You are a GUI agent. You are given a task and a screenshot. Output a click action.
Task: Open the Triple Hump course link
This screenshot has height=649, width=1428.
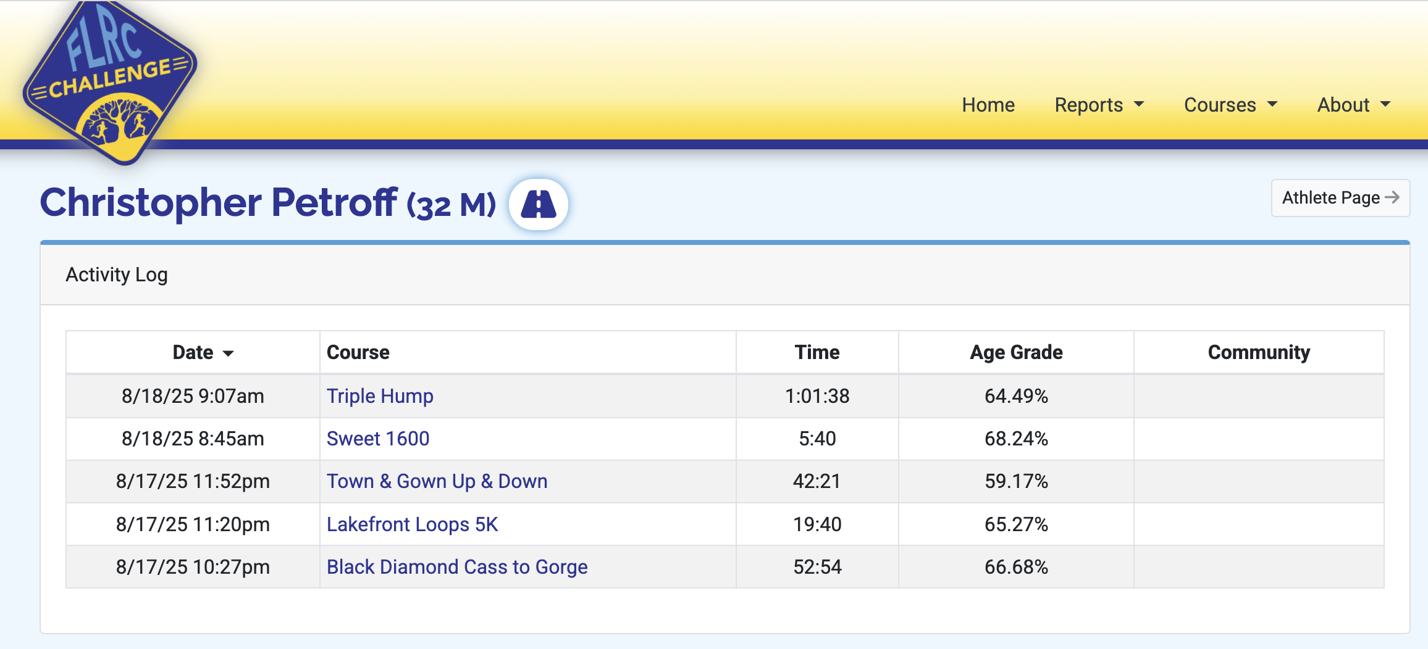tap(379, 396)
